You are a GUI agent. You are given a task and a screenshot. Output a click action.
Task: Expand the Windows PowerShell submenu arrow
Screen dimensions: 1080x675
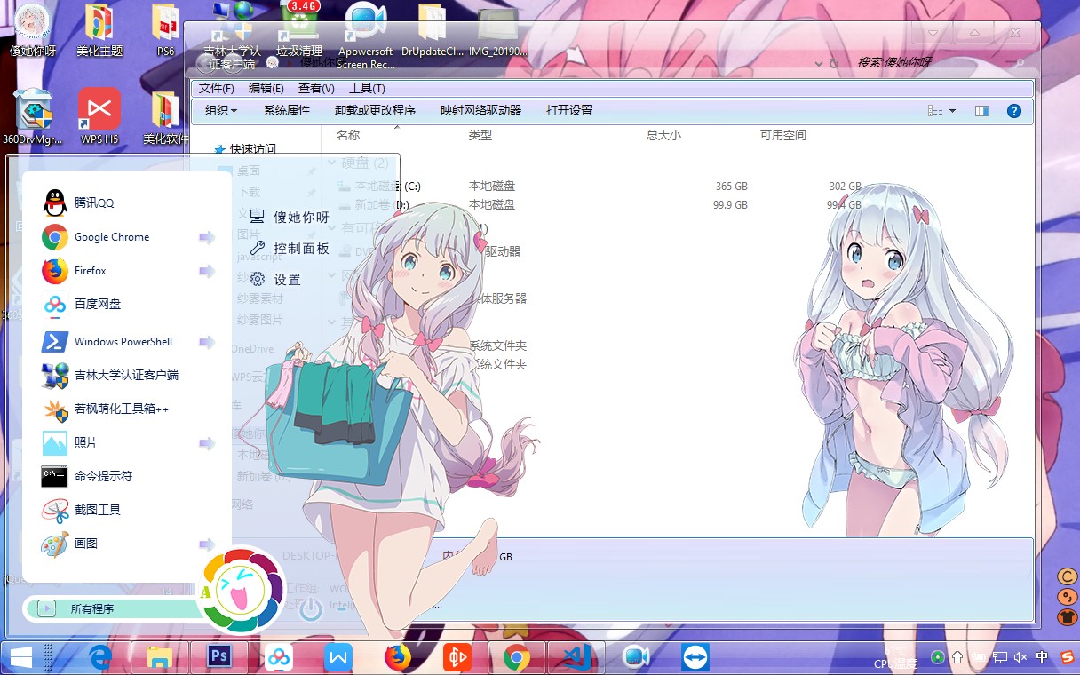207,342
